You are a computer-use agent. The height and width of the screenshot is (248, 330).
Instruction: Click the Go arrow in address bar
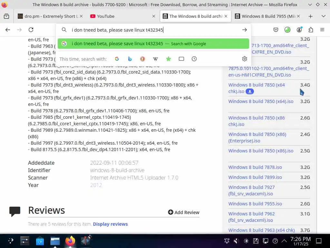pos(244,30)
